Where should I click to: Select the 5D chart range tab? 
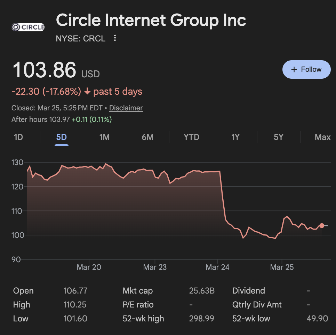coord(61,137)
